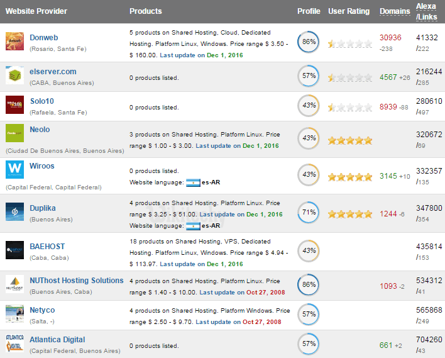This screenshot has width=445, height=358.
Task: Click the Donweb logo thumbnail
Action: click(x=14, y=41)
